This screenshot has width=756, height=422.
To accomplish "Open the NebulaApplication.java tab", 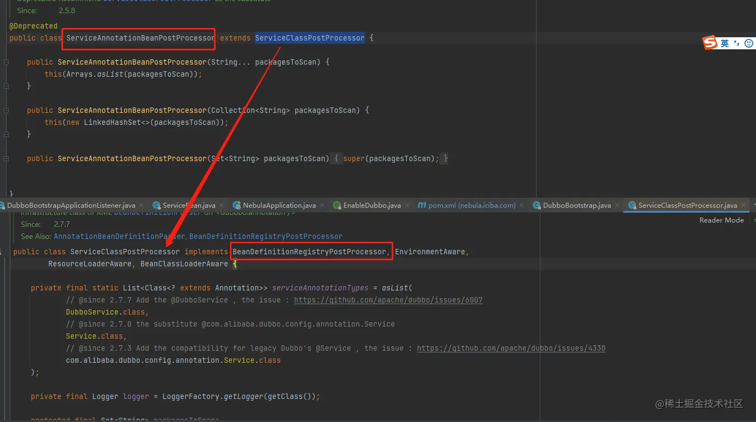I will (279, 206).
